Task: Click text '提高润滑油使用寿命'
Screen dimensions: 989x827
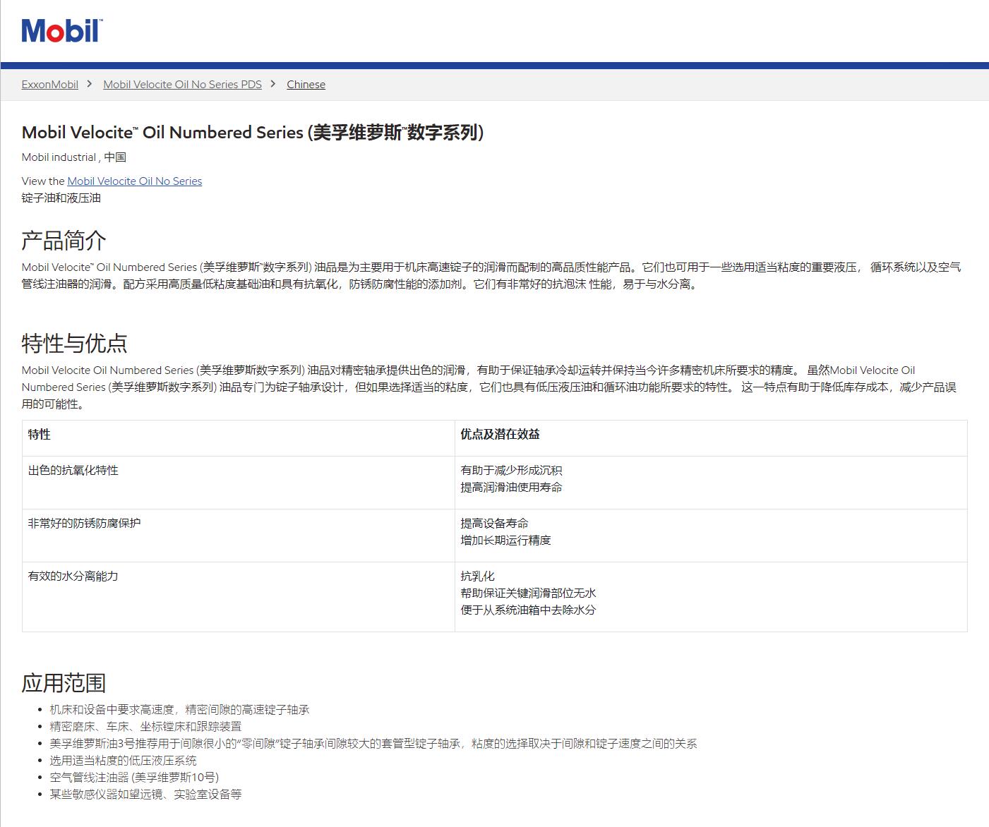Action: click(x=512, y=488)
